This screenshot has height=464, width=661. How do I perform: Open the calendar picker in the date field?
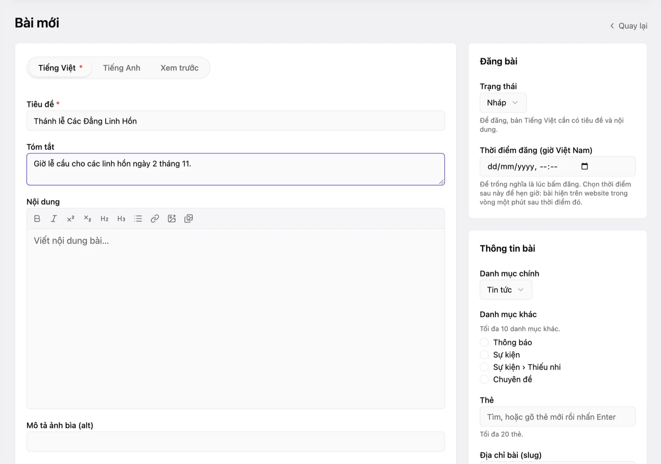pyautogui.click(x=585, y=166)
